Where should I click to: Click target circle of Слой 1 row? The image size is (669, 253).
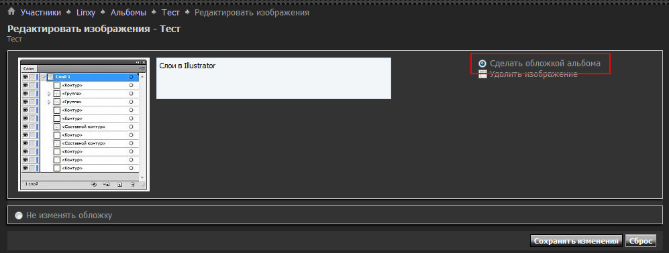pos(131,77)
